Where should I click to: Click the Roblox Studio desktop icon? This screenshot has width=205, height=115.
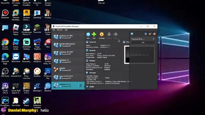point(16,44)
